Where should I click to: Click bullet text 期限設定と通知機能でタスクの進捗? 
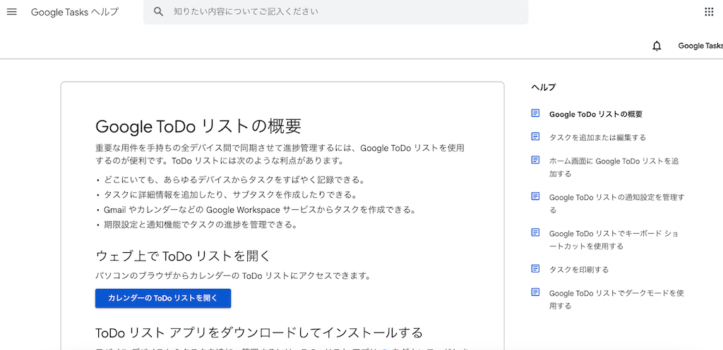pos(200,225)
